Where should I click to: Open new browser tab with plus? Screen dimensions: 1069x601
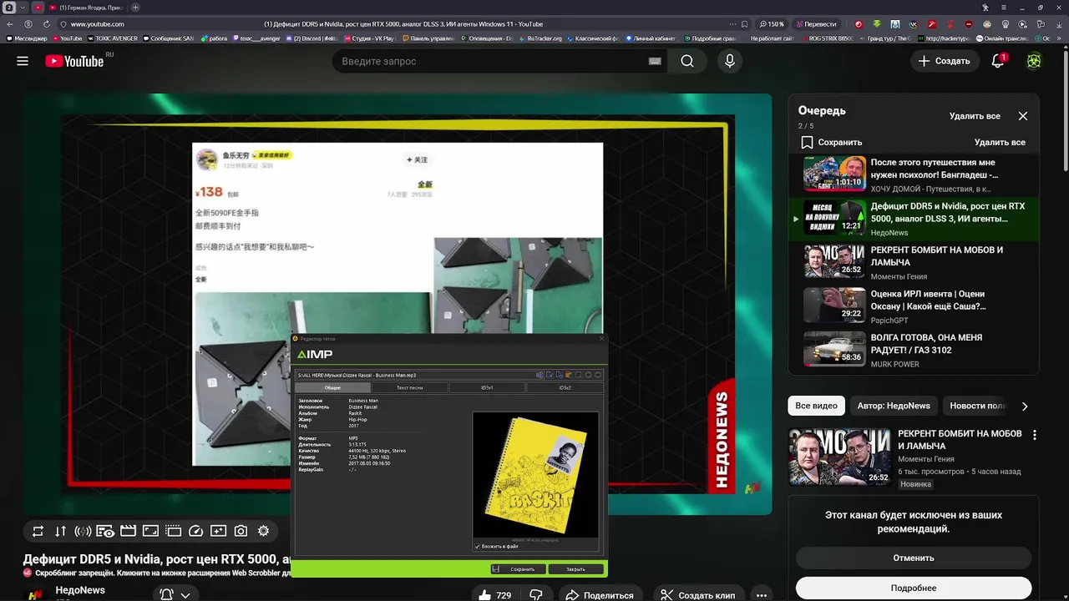[x=135, y=8]
